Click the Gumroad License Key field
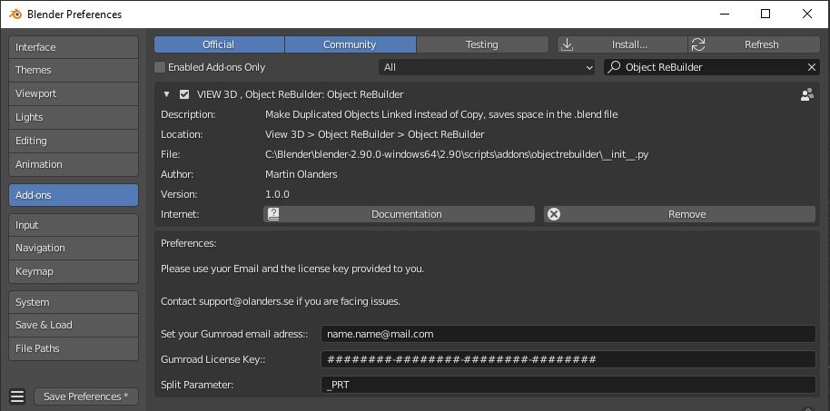 (x=568, y=359)
